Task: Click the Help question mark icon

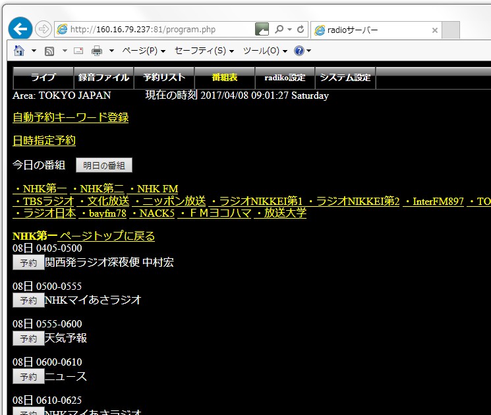Action: (299, 50)
